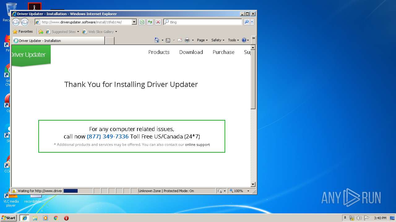Click the online support link

point(197,145)
